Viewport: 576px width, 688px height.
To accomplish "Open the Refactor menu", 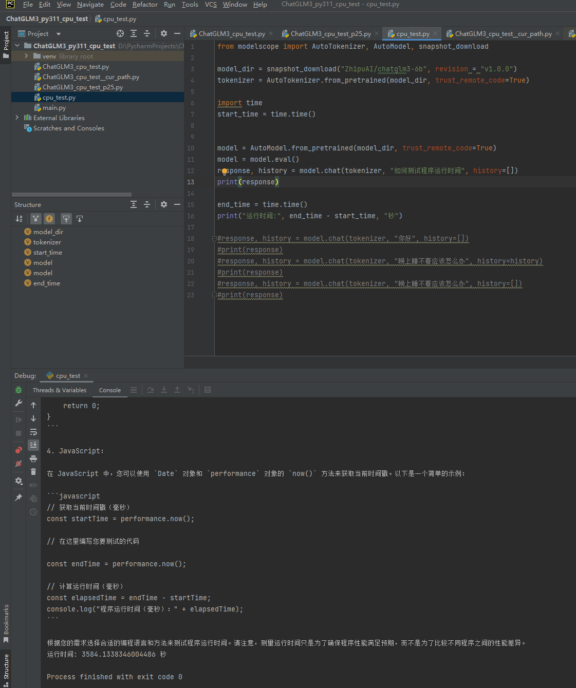I will pos(145,5).
